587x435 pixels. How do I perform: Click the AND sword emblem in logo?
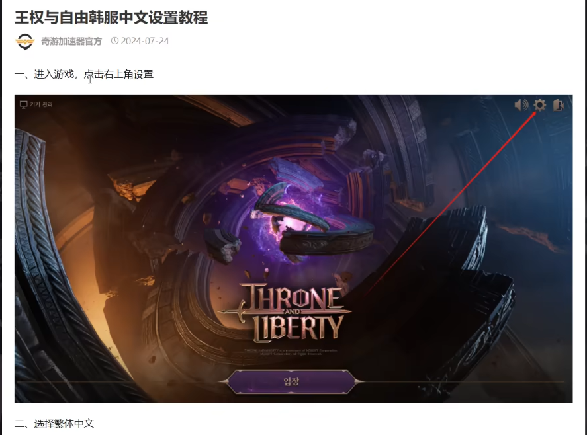[x=293, y=311]
